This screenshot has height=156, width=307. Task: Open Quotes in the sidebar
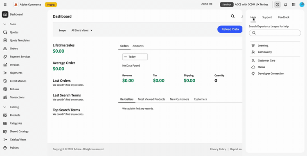14,32
